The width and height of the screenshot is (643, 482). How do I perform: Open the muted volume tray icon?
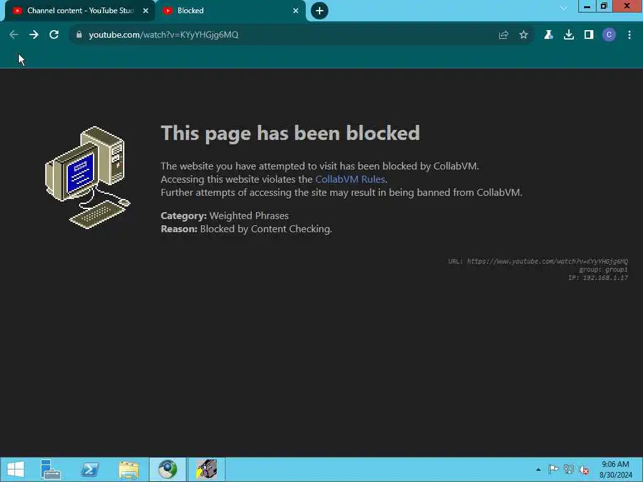coord(584,469)
